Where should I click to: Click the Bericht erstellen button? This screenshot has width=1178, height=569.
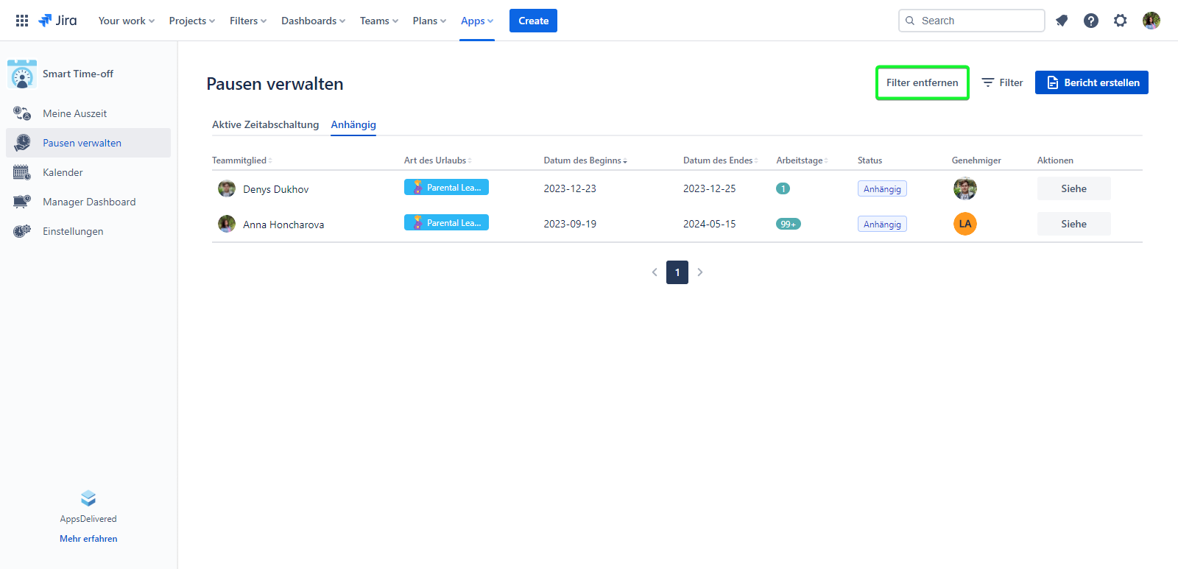click(x=1091, y=82)
